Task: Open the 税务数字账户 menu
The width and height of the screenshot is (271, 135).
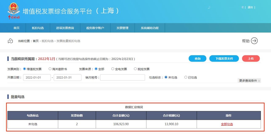Action: pos(95,28)
